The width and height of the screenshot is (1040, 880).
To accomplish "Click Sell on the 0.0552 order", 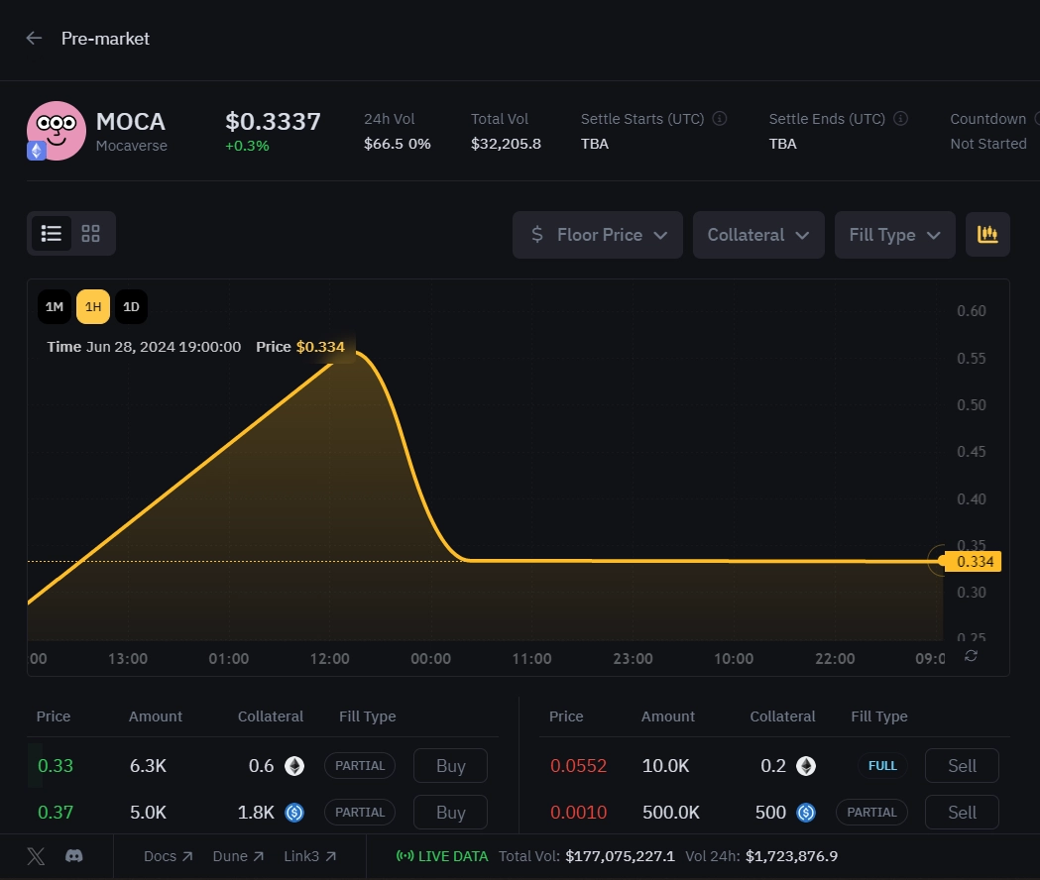I will pos(961,765).
